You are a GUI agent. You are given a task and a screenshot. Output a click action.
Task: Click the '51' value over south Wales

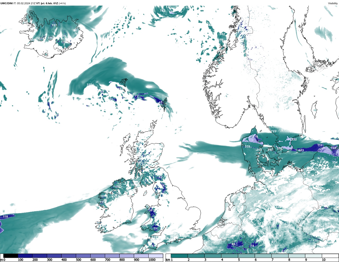tap(156, 229)
